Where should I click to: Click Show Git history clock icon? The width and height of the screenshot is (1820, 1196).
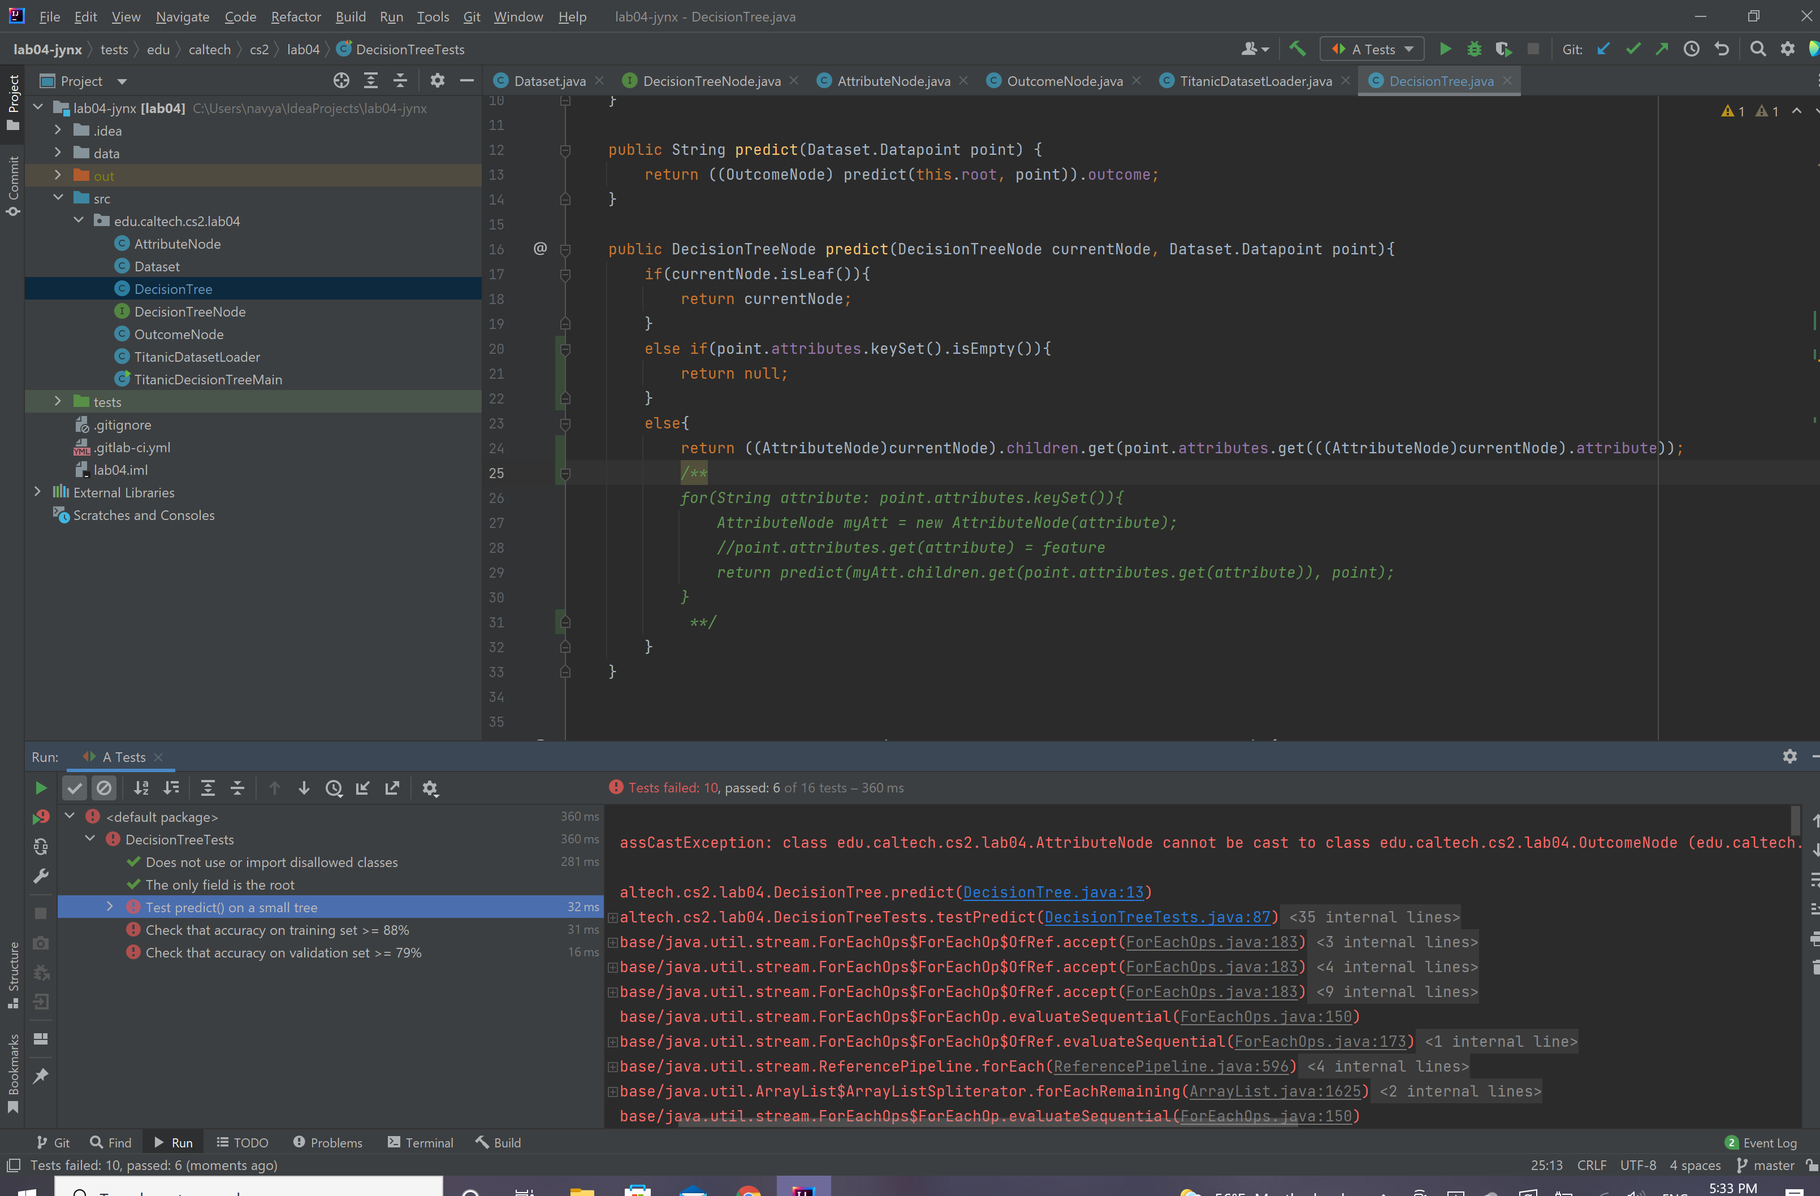1692,49
